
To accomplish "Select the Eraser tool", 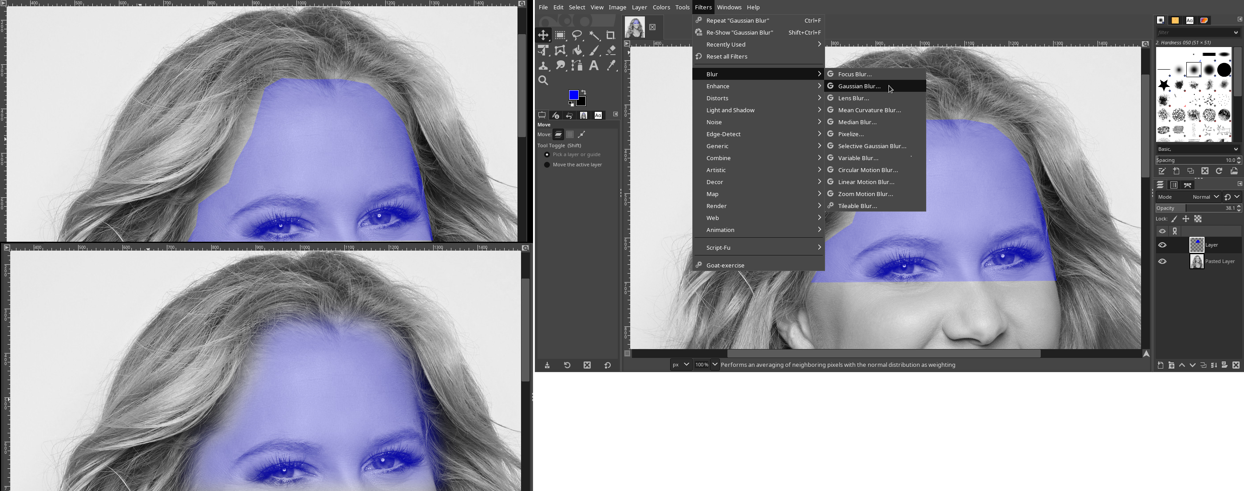I will click(610, 50).
